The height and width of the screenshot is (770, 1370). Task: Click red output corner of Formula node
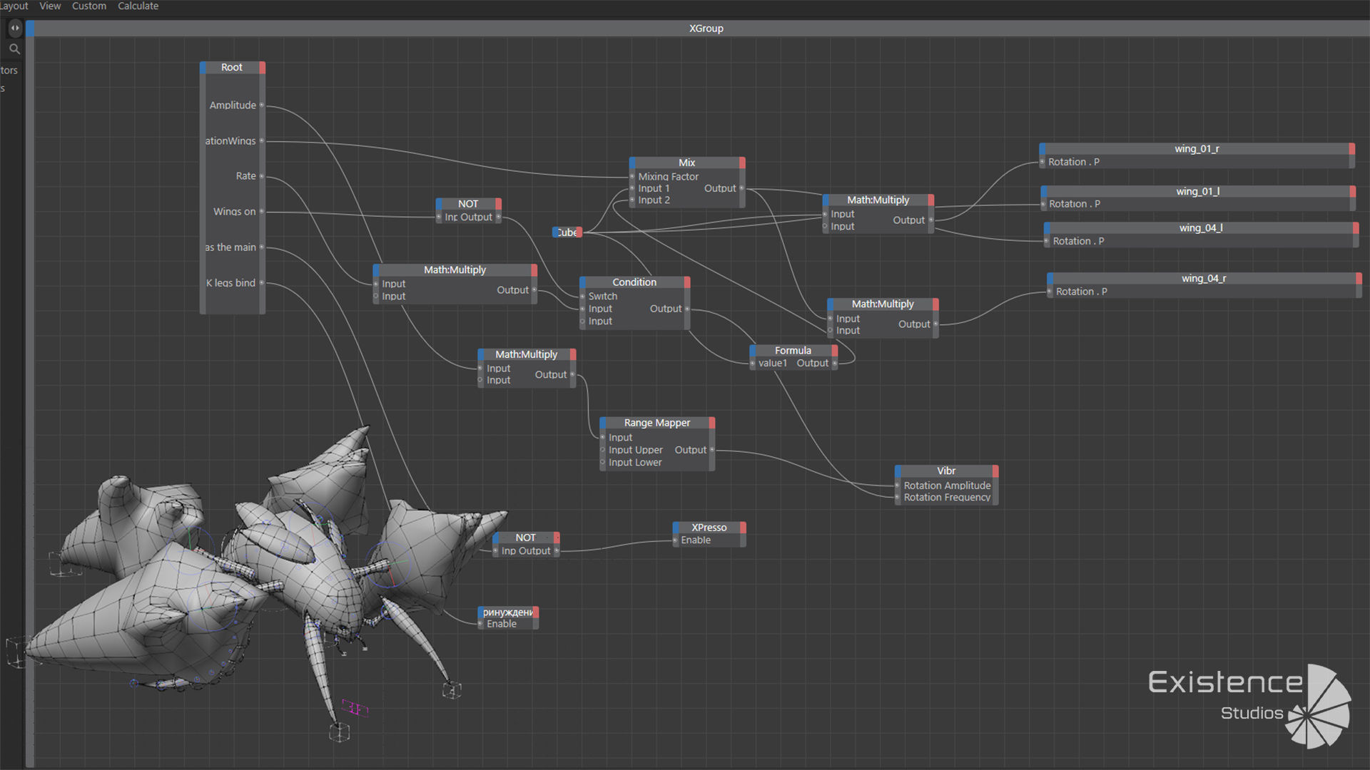[x=834, y=351]
